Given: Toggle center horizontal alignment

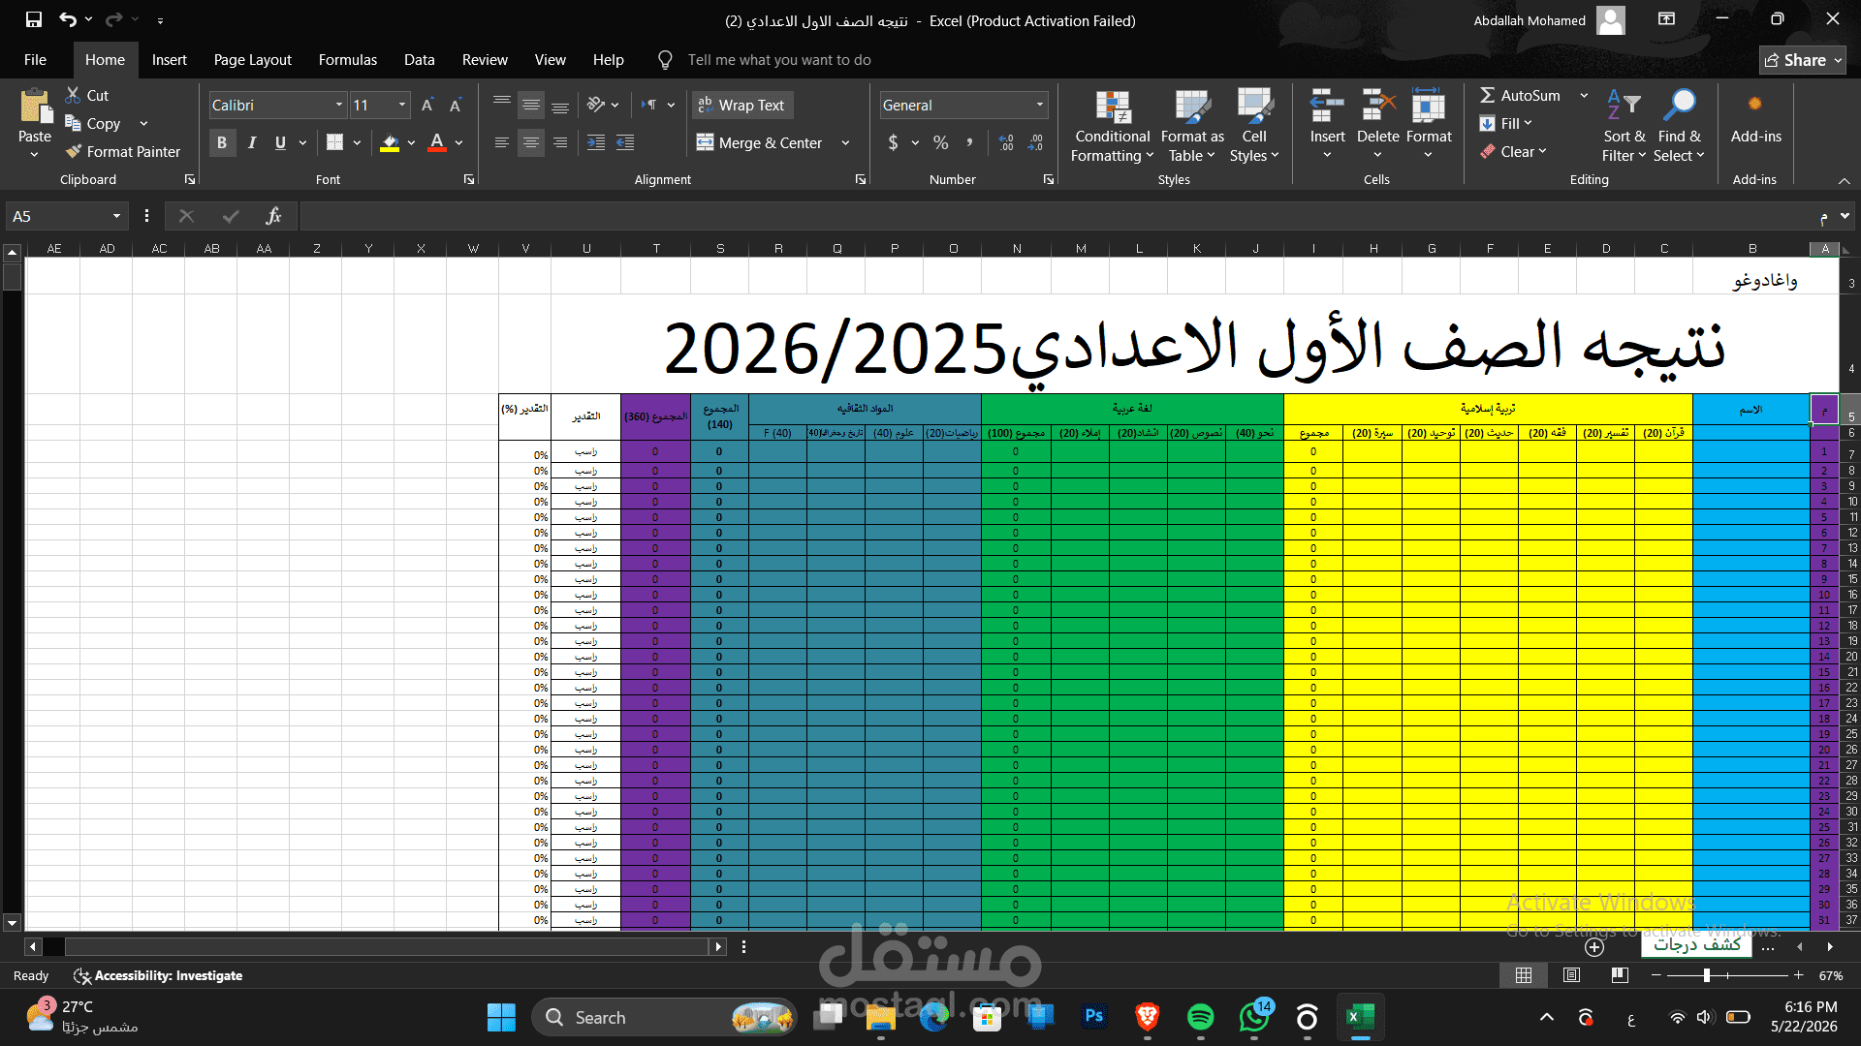Looking at the screenshot, I should 530,142.
